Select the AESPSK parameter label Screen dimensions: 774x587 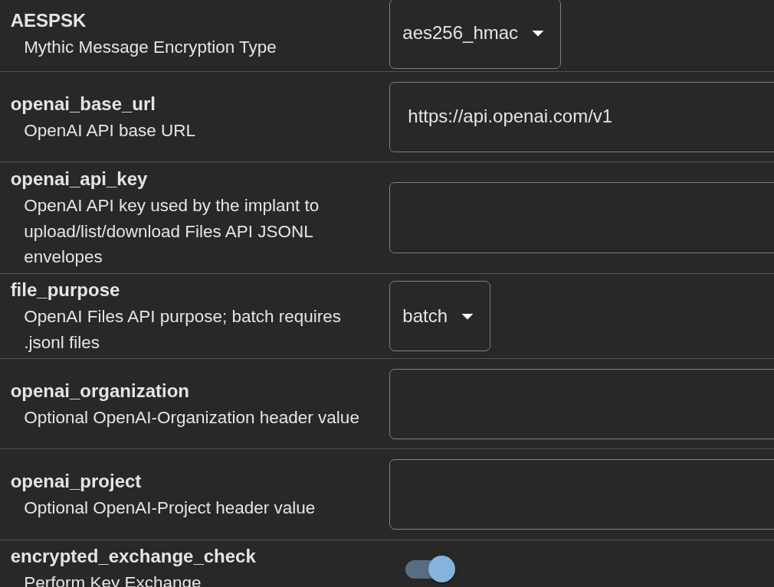click(x=48, y=21)
